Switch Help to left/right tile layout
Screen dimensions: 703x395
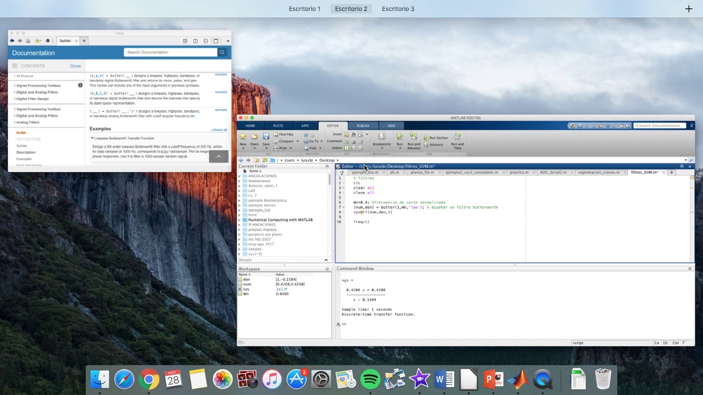point(195,41)
